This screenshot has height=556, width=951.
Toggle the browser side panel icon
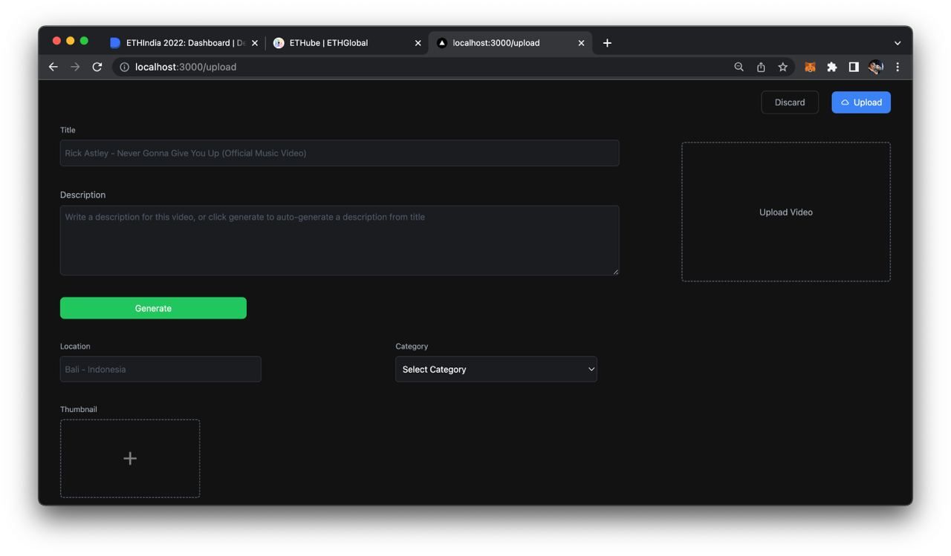[x=854, y=67]
